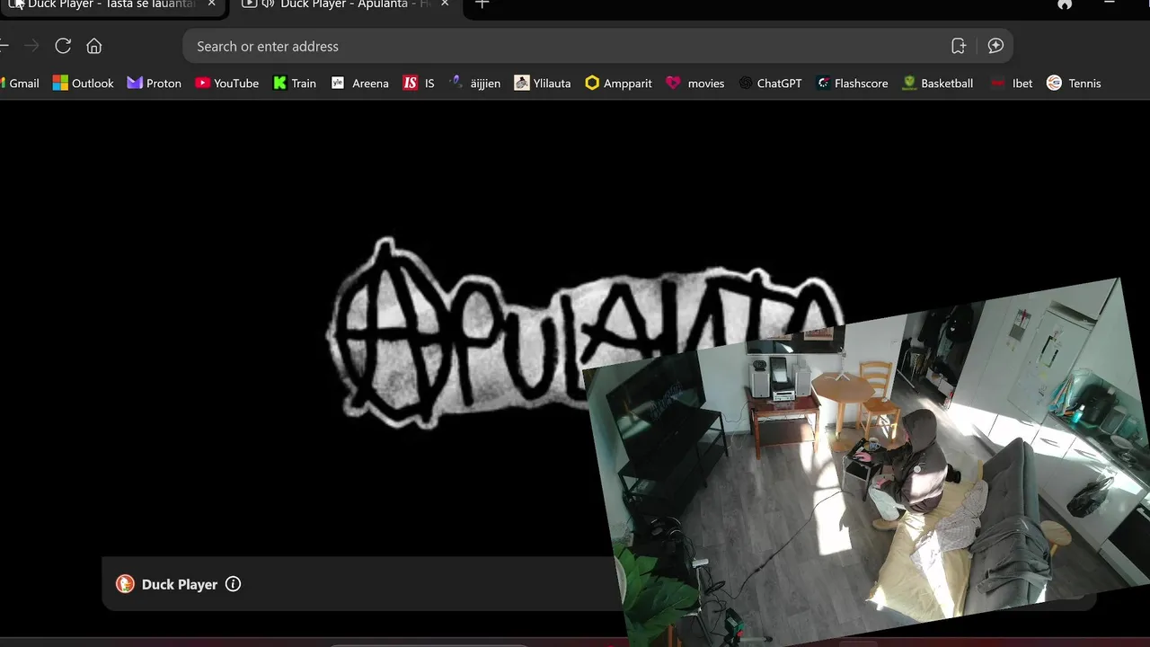Screen dimensions: 1150x647
Task: Open the Outlook bookmark
Action: [x=84, y=83]
